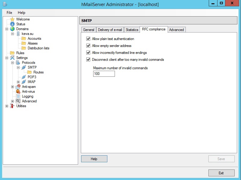Click the Advanced magnifier icon in tree
Viewport: 241px width, 180px height.
18,101
